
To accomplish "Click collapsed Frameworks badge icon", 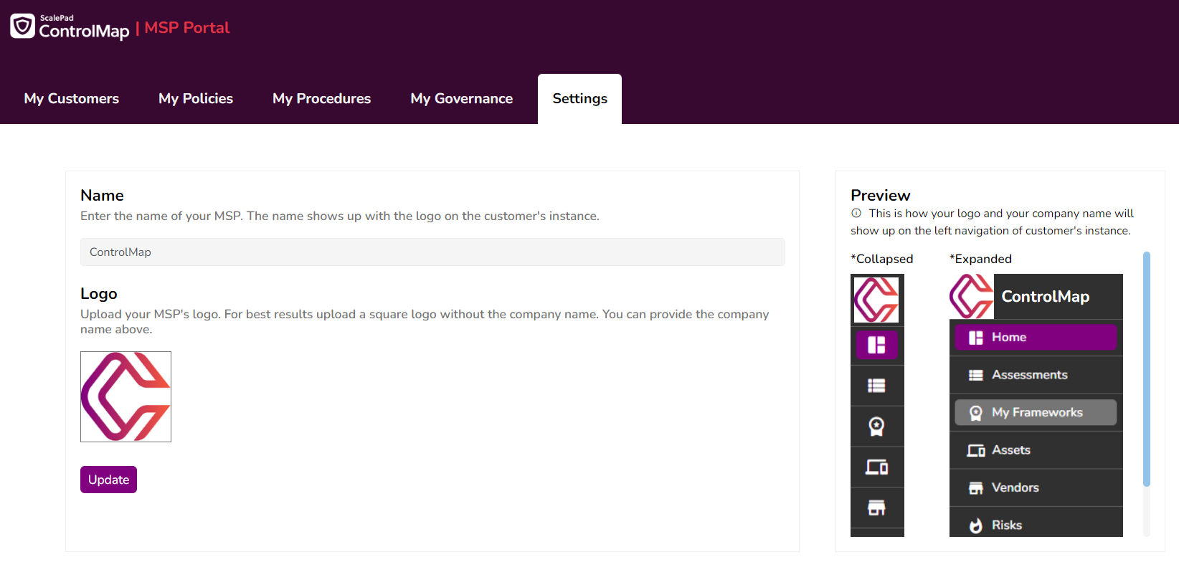I will [x=876, y=427].
